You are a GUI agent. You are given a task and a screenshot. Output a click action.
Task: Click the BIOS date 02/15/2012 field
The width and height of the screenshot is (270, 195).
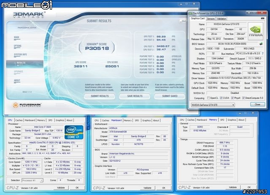[x=138, y=161]
